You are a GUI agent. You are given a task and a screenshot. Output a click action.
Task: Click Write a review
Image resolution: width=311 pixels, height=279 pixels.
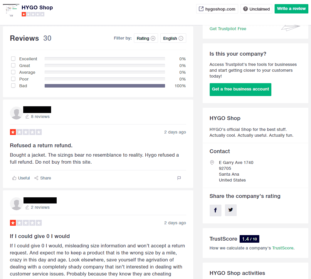[x=291, y=9]
